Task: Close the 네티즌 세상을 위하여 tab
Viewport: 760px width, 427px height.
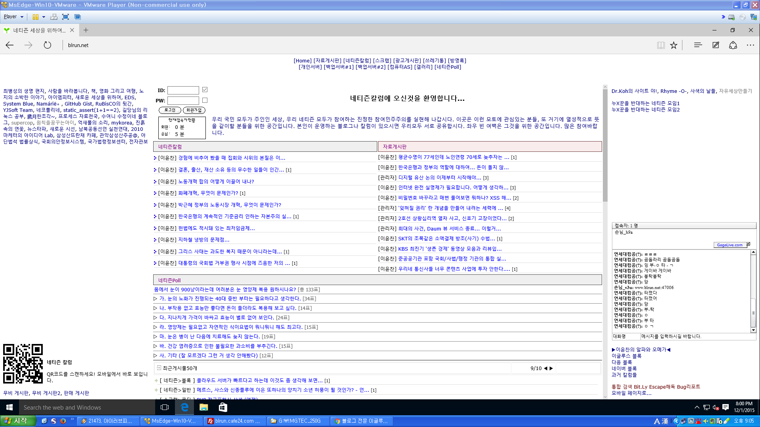Action: click(x=72, y=30)
